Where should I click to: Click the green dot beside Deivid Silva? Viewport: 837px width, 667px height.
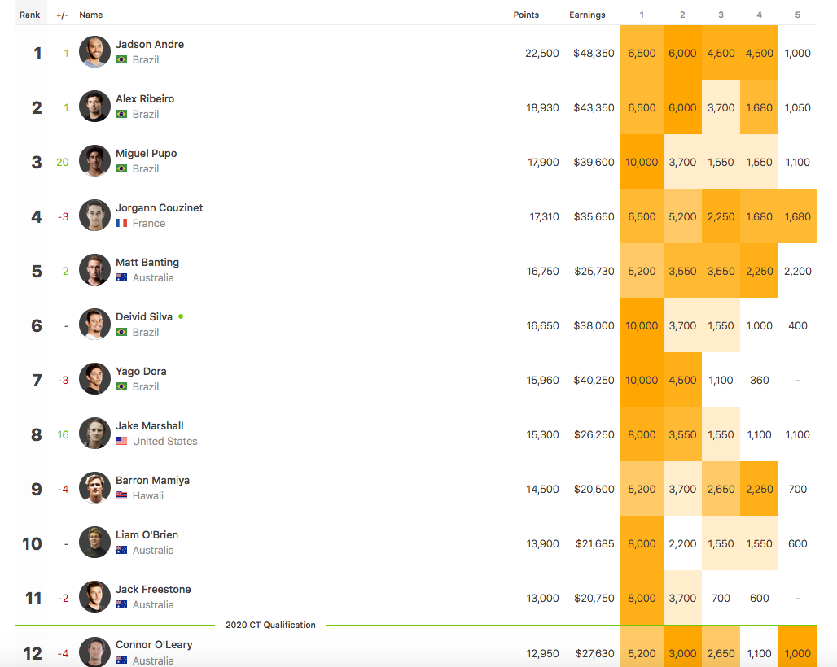coord(181,316)
